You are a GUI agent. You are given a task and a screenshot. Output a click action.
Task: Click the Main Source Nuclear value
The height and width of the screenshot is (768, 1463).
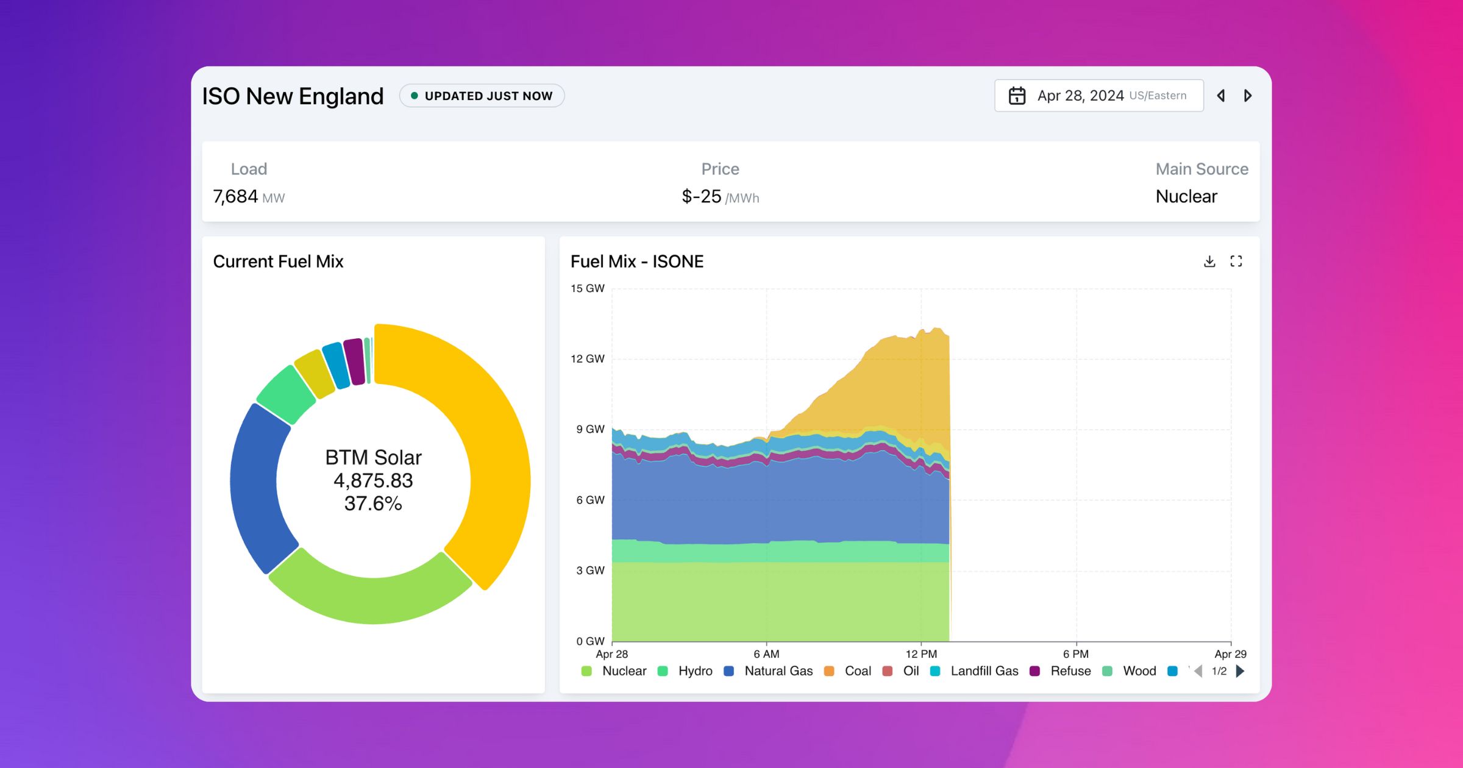[x=1186, y=196]
